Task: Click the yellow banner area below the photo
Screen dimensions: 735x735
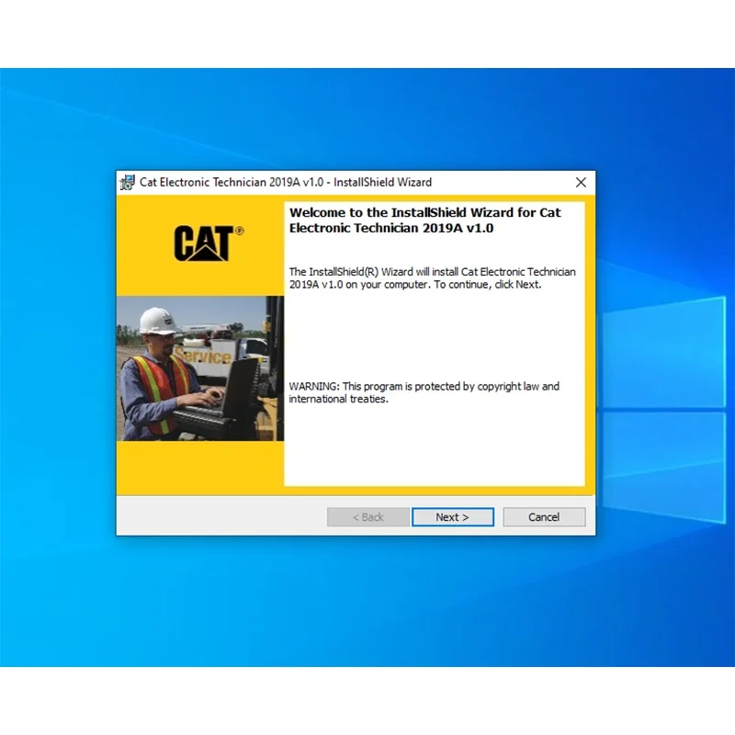Action: pos(200,468)
